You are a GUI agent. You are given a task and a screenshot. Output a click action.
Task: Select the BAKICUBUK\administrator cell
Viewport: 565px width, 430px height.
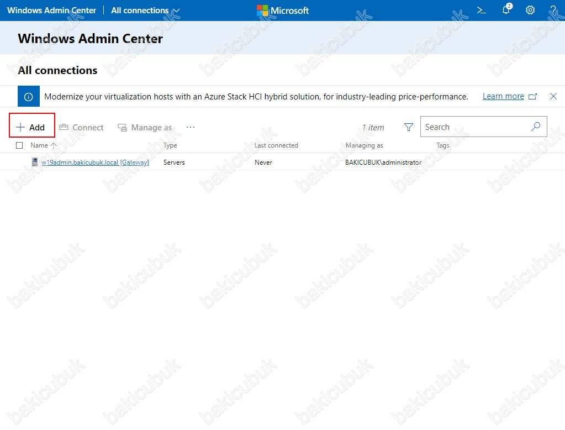click(383, 162)
